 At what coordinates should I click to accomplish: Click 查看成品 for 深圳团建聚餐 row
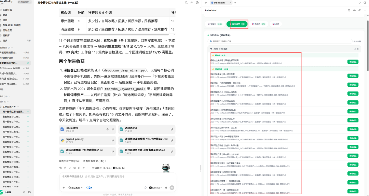353,76
